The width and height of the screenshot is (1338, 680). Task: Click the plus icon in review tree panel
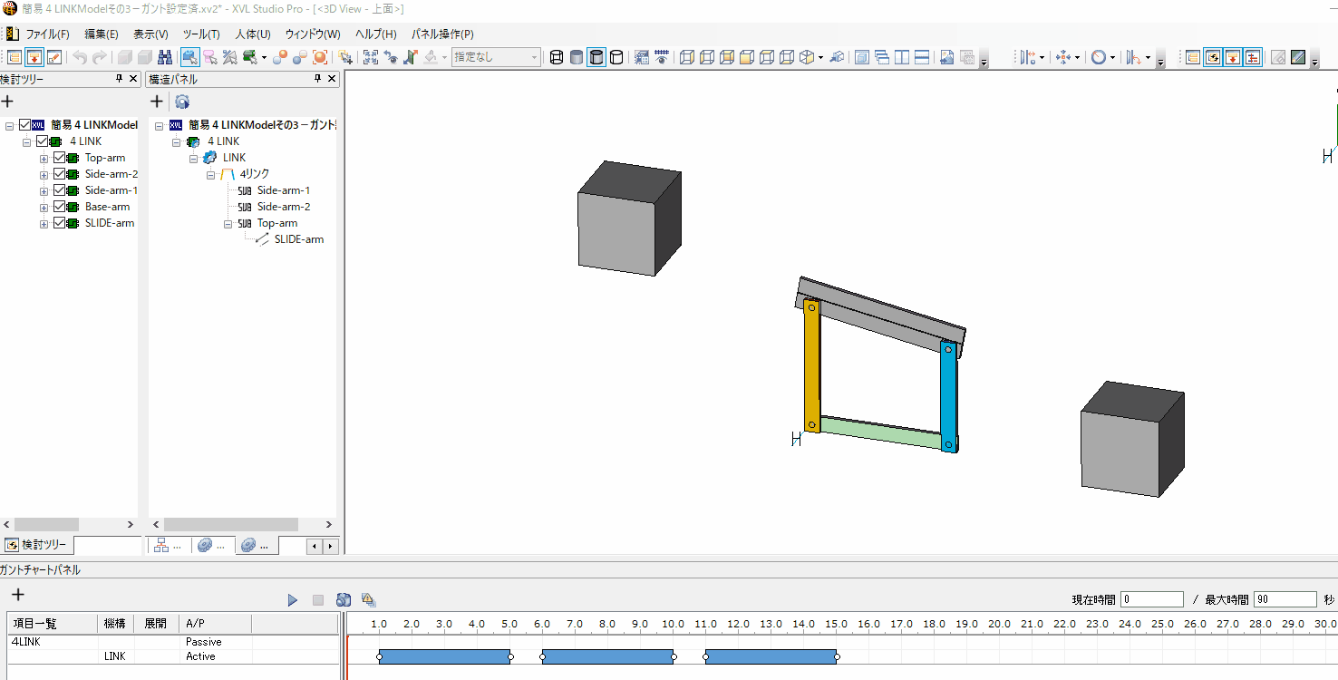[x=7, y=102]
